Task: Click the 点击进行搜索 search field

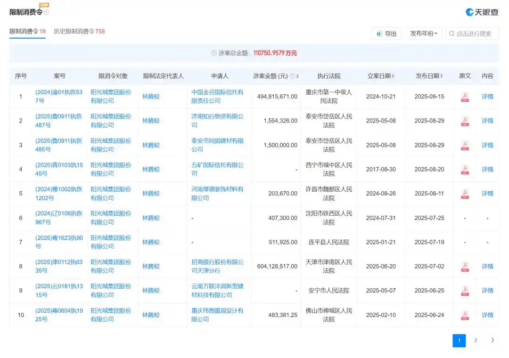Action: coord(473,33)
